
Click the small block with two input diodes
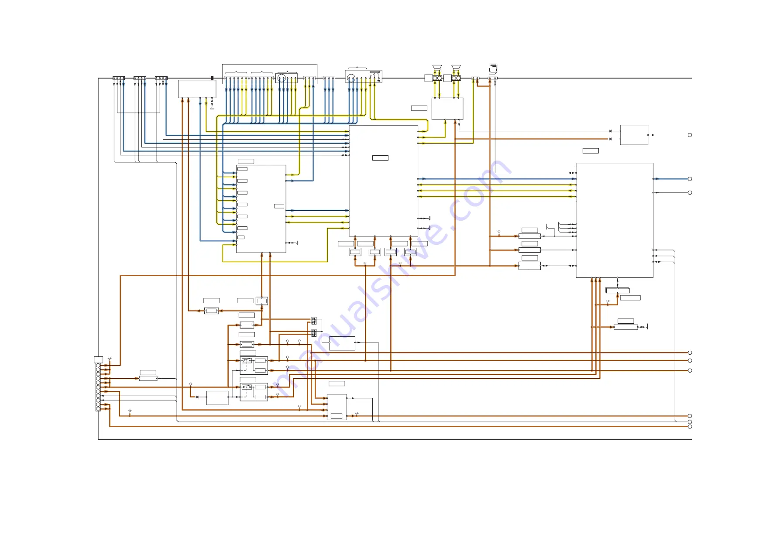634,135
